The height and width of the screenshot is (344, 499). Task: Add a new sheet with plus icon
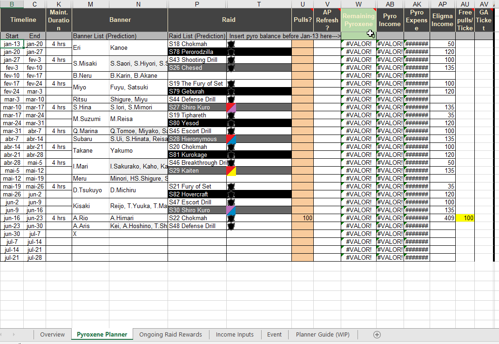tap(377, 334)
